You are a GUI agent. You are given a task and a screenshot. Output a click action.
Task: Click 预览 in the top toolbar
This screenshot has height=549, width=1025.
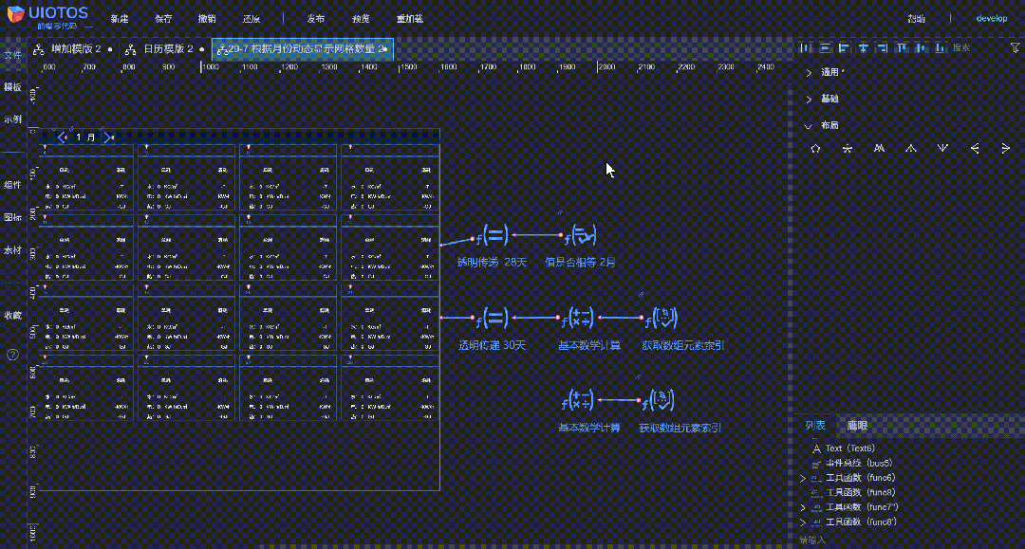(361, 19)
